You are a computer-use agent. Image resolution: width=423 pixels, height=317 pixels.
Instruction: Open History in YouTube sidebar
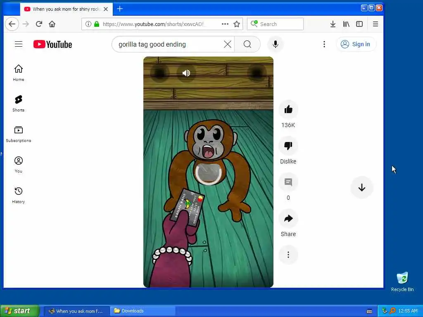[x=18, y=195]
